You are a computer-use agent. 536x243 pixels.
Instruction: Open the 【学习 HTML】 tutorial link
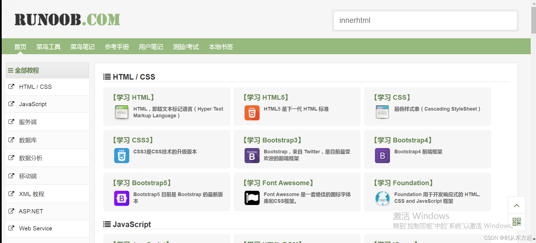133,97
